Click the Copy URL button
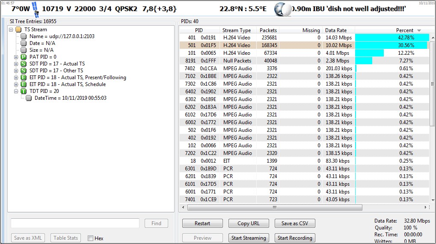The height and width of the screenshot is (244, 436). [x=248, y=223]
